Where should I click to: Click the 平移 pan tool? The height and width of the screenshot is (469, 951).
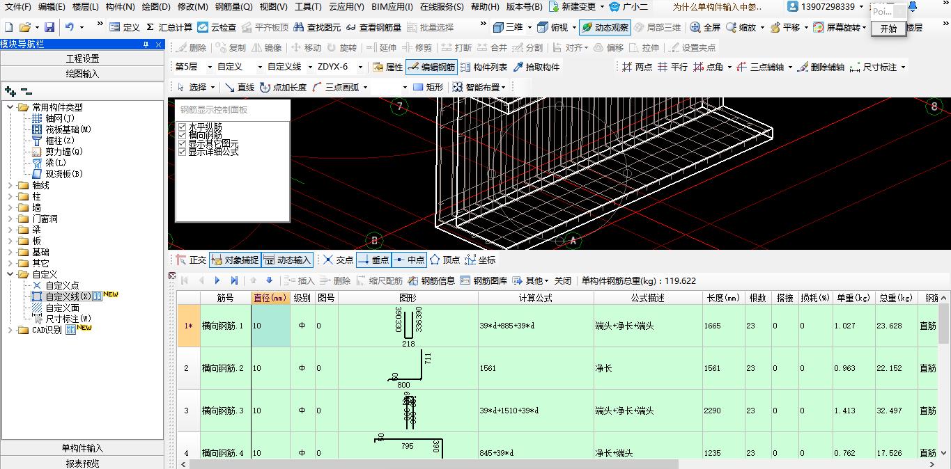[x=784, y=27]
